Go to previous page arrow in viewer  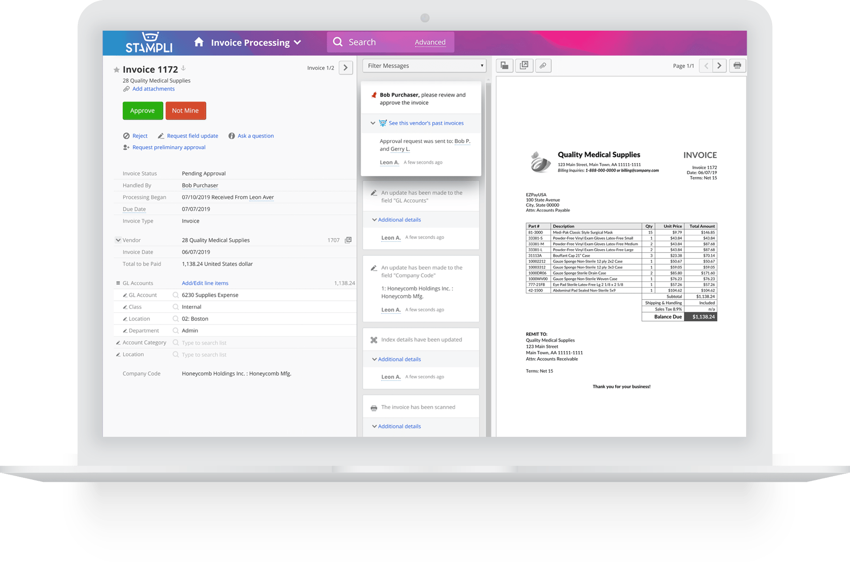pyautogui.click(x=706, y=66)
